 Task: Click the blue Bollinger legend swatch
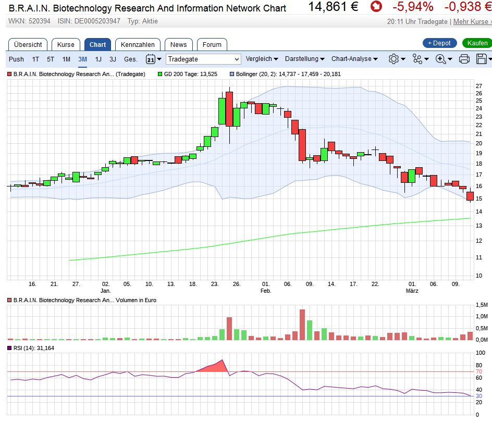click(x=232, y=74)
